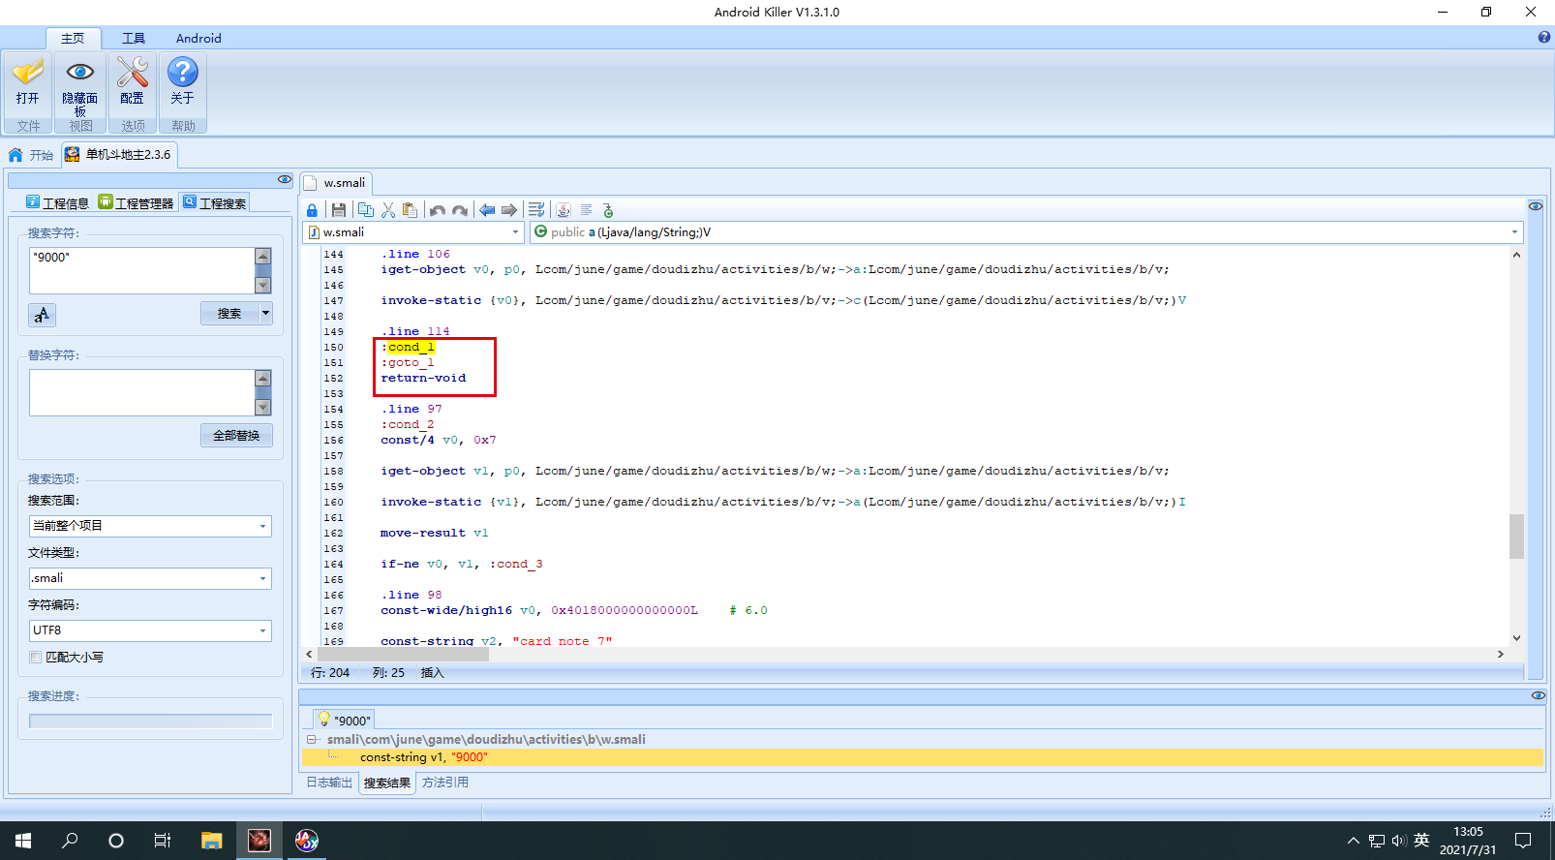Toggle bottom output panel visibility eye
The width and height of the screenshot is (1555, 860).
1538,695
